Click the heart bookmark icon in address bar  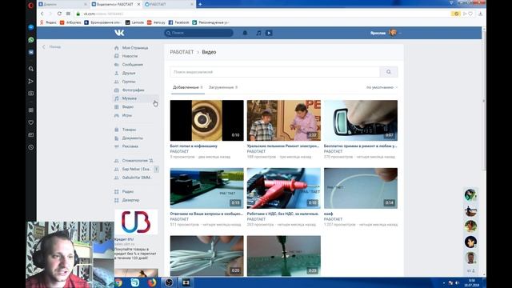click(x=470, y=14)
